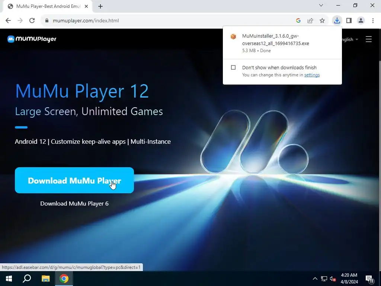Open File Explorer from taskbar
The width and height of the screenshot is (381, 286).
45,279
